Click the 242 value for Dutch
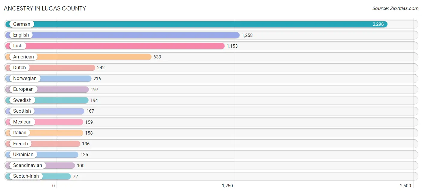Screen dimensions: 422x193 (101, 68)
